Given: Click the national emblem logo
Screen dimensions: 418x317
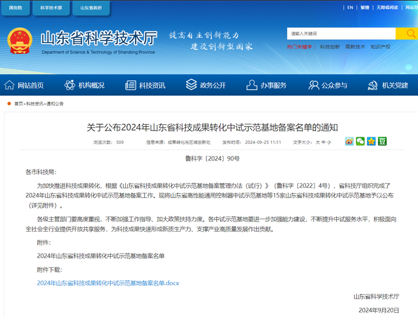Looking at the screenshot, I should (x=19, y=41).
